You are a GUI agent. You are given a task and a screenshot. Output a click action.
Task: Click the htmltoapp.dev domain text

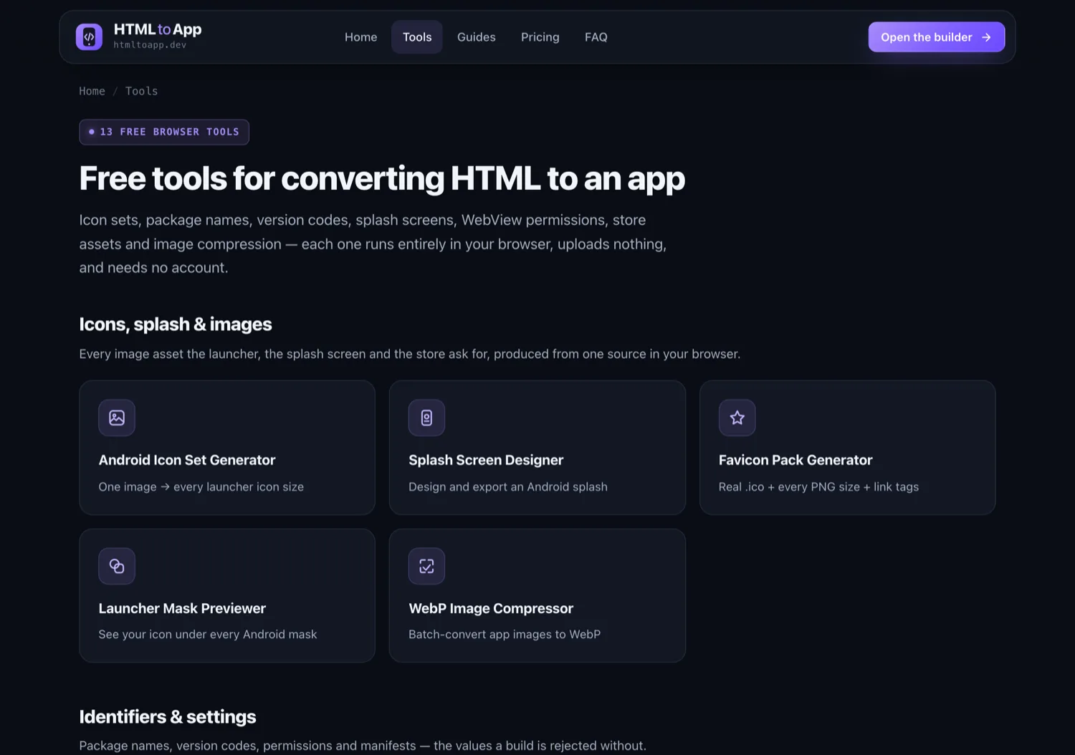150,45
